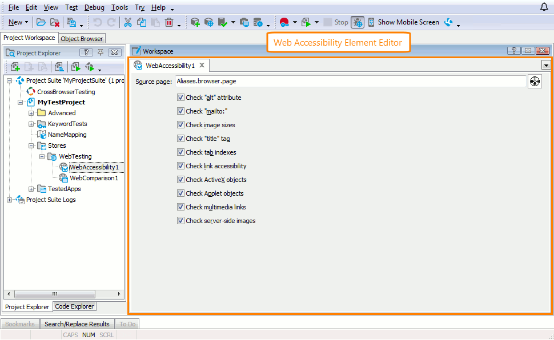554x340 pixels.
Task: Click the Open folder toolbar icon
Action: (x=41, y=22)
